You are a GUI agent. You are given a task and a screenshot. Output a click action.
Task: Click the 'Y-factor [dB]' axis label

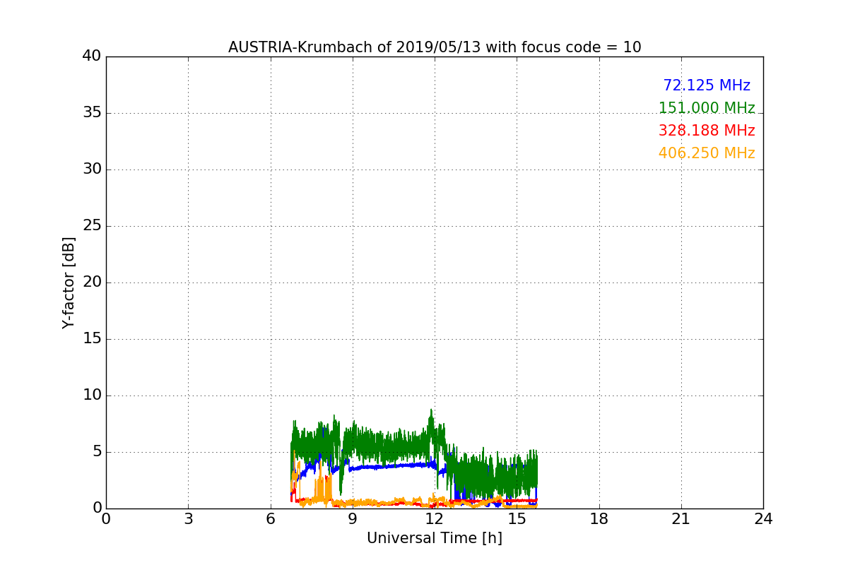69,282
